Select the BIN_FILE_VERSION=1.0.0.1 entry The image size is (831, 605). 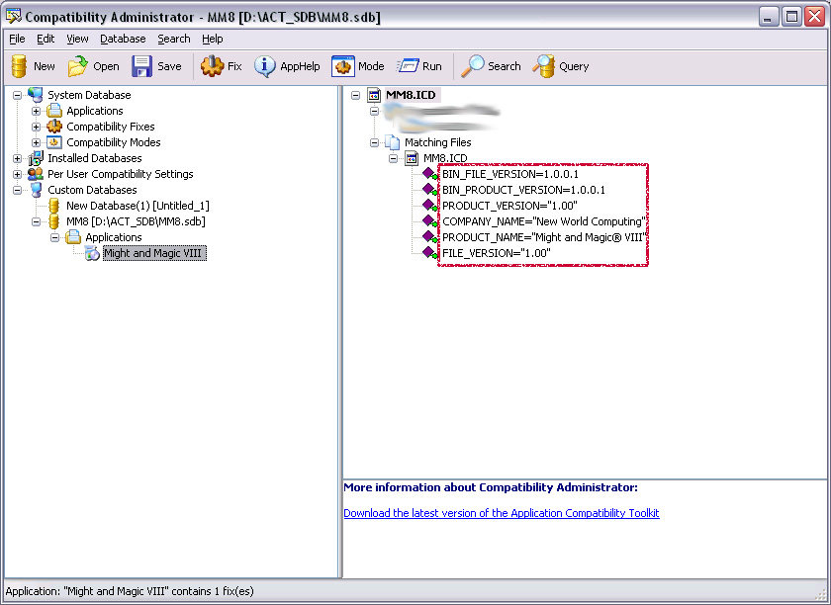coord(510,174)
